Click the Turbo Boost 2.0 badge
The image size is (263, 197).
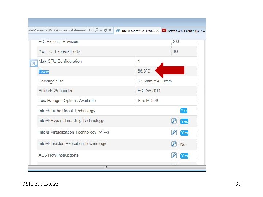[x=184, y=111]
